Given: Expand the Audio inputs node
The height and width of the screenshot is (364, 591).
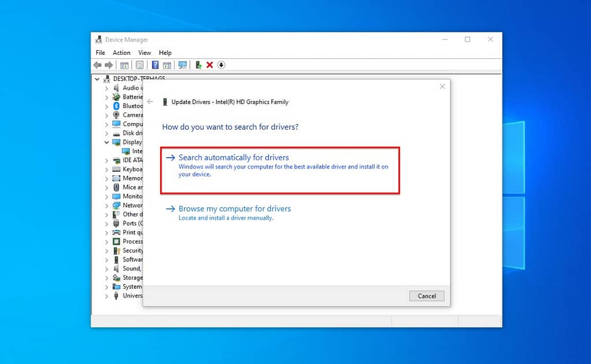Looking at the screenshot, I should point(106,88).
